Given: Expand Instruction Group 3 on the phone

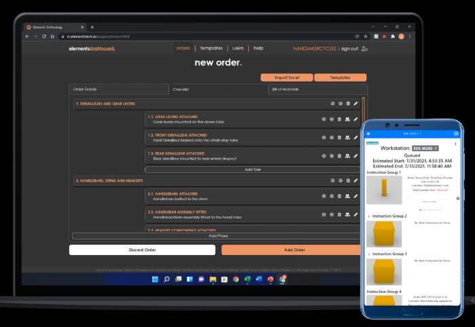Looking at the screenshot, I should tap(369, 254).
